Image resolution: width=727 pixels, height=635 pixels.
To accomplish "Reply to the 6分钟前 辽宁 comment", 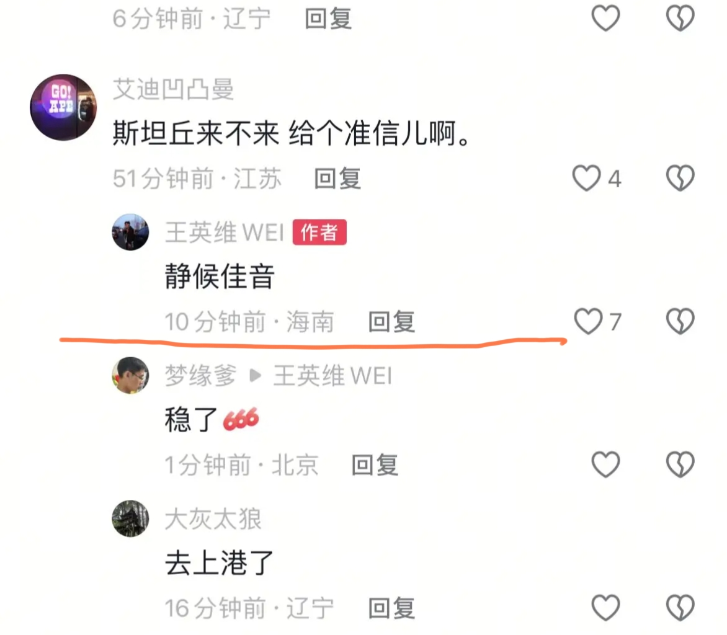I will click(328, 19).
